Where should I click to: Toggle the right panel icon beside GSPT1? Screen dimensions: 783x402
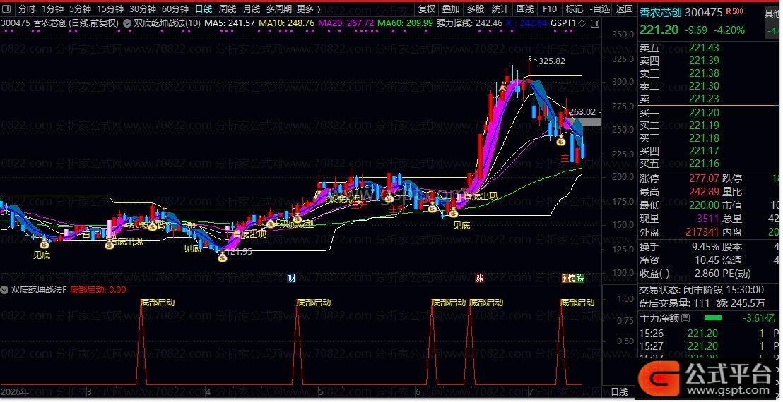[x=595, y=23]
